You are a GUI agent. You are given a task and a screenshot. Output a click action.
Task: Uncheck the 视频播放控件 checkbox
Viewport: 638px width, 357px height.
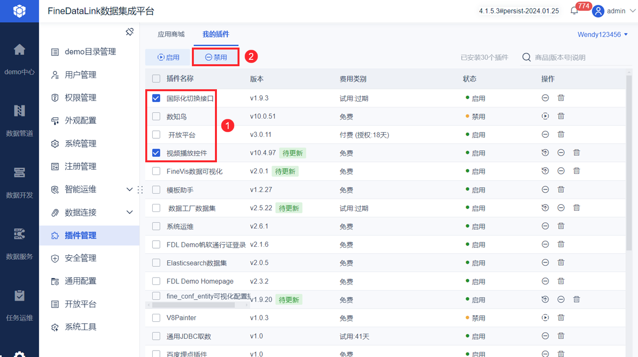pos(156,153)
